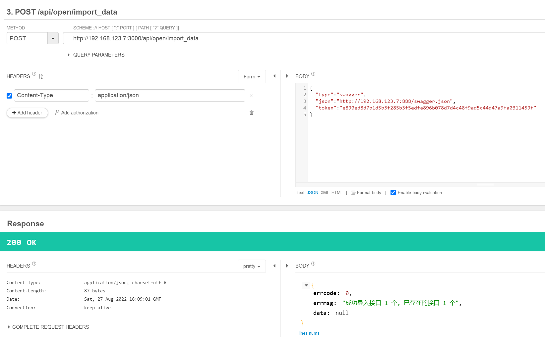Open the Form view dropdown for headers
This screenshot has height=337, width=545.
click(252, 77)
